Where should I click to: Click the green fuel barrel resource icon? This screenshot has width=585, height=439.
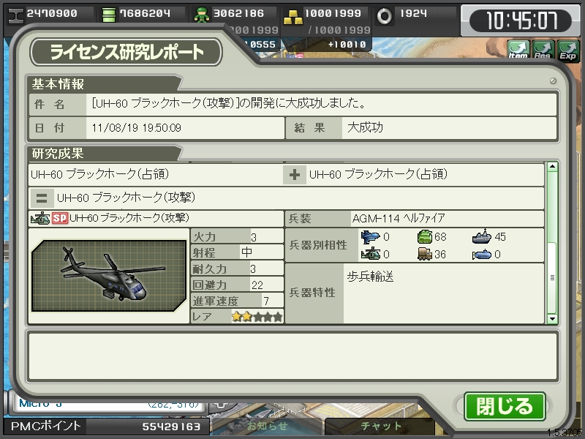tap(108, 15)
